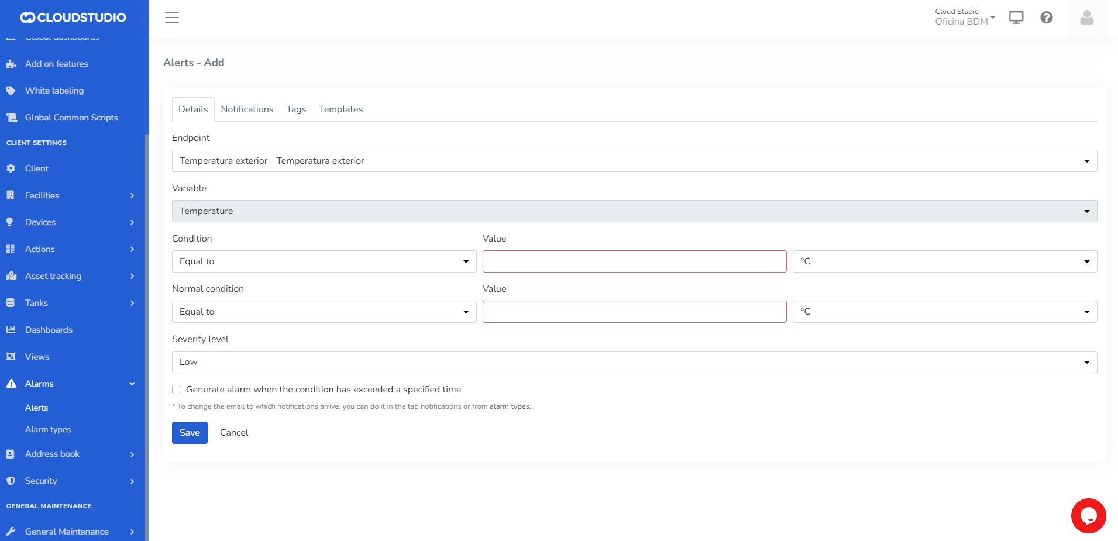This screenshot has height=541, width=1118.
Task: Open the Severity level dropdown
Action: (x=634, y=362)
